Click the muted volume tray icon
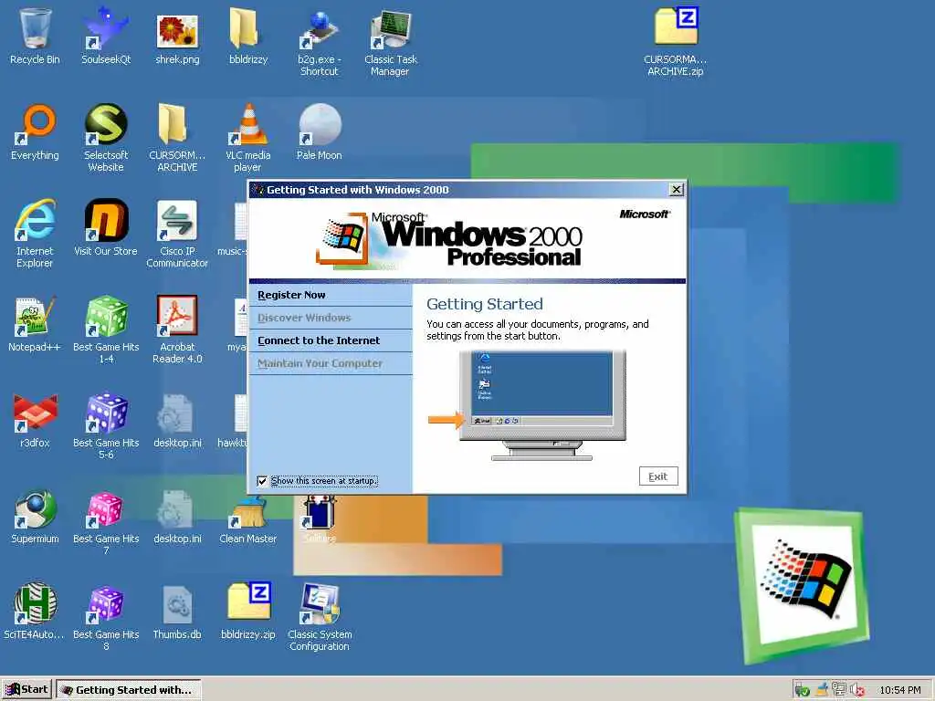Image resolution: width=935 pixels, height=701 pixels. point(857,690)
